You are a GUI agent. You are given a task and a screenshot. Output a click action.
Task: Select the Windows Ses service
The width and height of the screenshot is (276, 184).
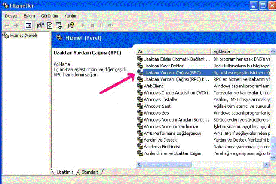click(156, 113)
